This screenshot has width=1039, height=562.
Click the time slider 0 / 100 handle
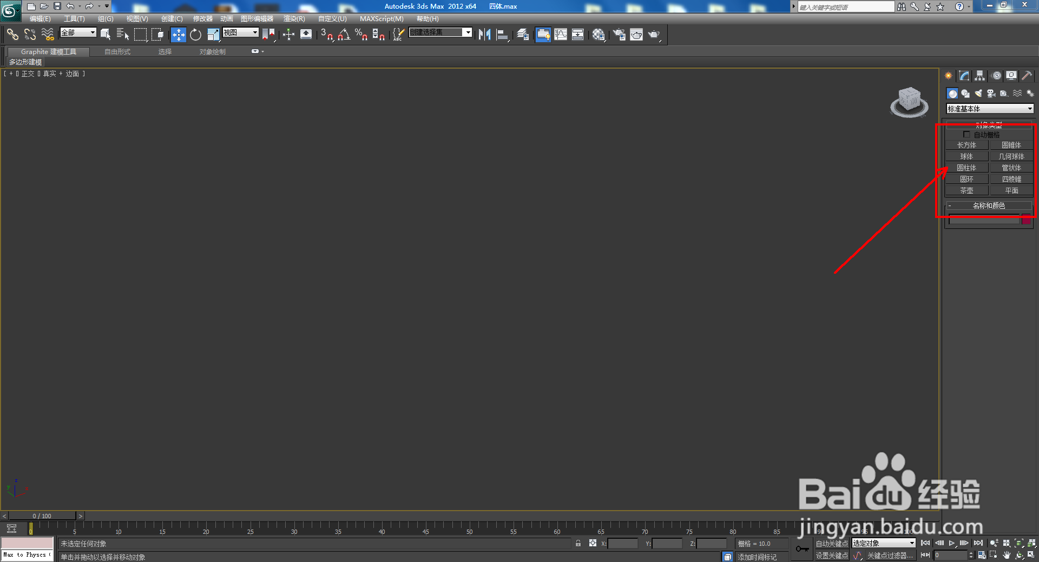tap(42, 516)
